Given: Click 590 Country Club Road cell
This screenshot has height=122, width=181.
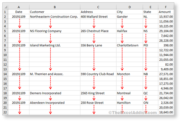Looking at the screenshot, I should [x=98, y=74].
